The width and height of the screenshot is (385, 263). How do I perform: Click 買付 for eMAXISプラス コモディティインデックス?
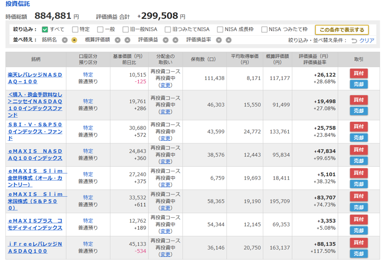[359, 219]
